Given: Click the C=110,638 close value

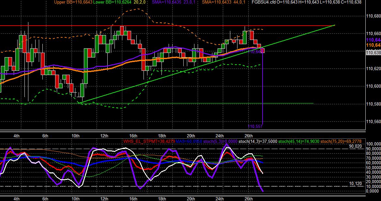Looking at the screenshot, I should coord(351,2).
